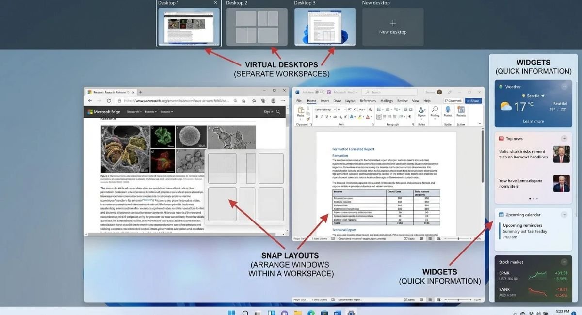Screen dimensions: 582x315
Task: Launch Microsoft Edge from the taskbar
Action: (x=311, y=312)
